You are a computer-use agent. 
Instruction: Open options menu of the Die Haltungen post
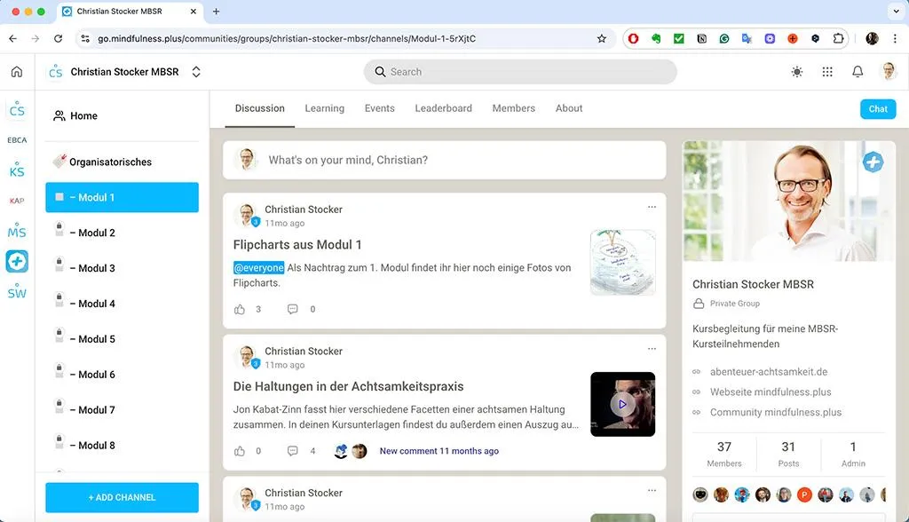click(652, 349)
